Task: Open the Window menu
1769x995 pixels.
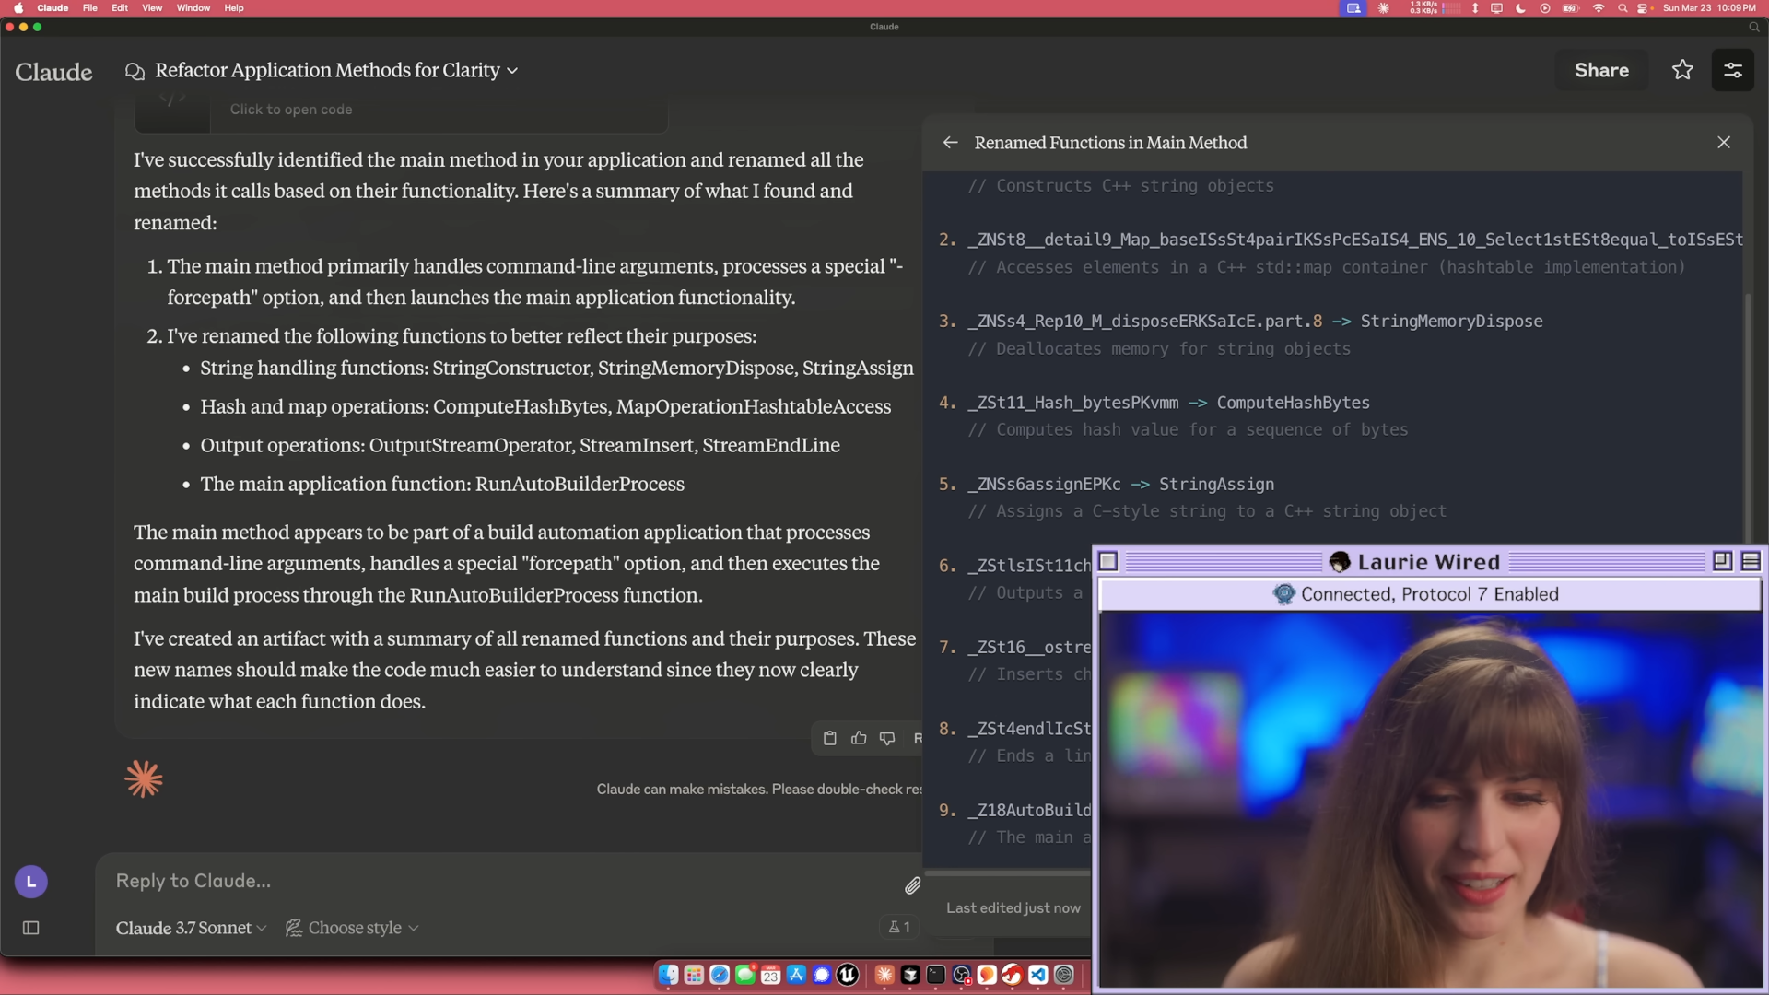Action: 193,7
